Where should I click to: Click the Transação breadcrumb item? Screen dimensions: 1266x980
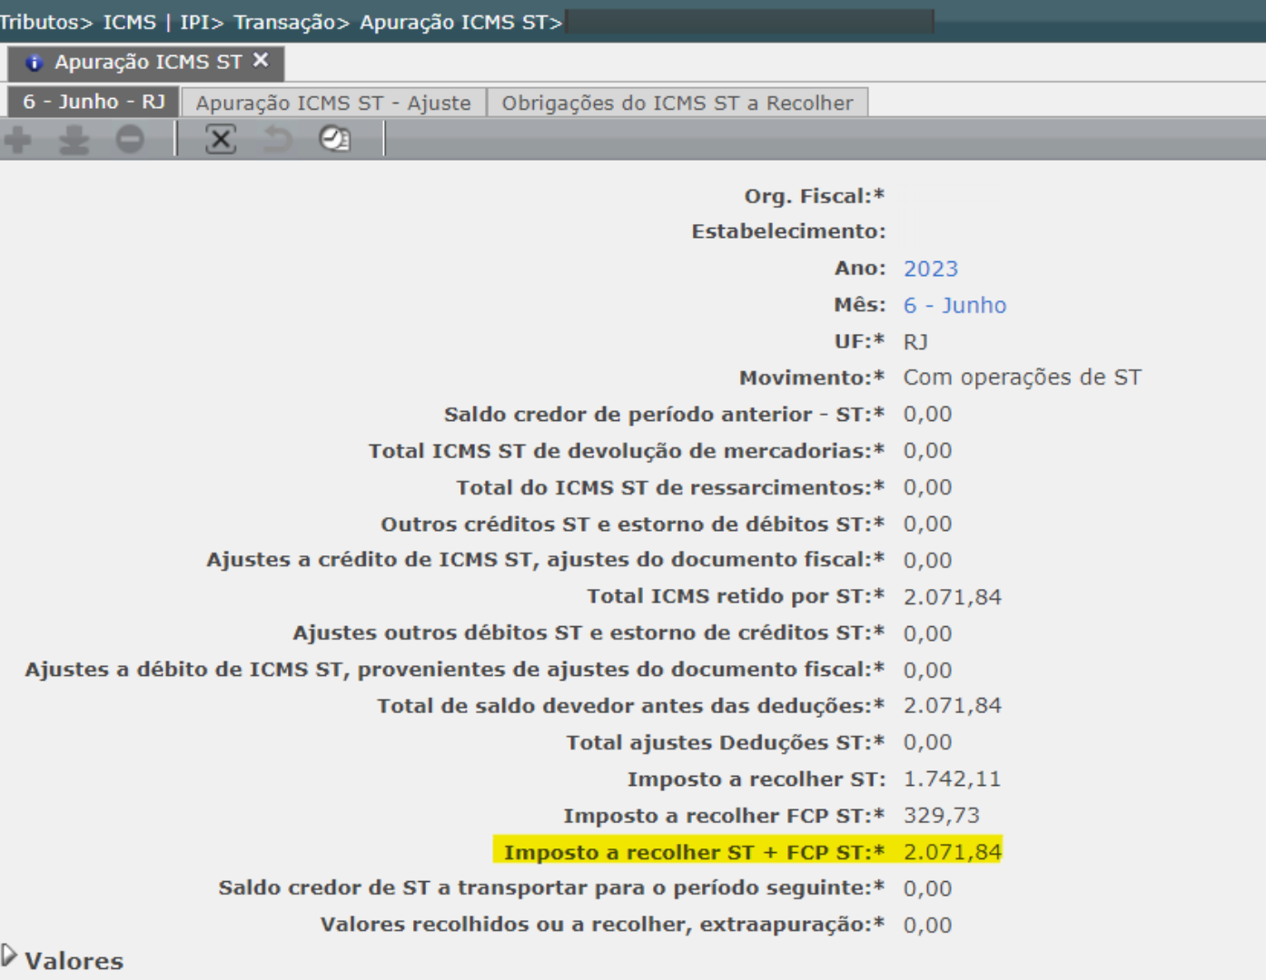coord(284,22)
